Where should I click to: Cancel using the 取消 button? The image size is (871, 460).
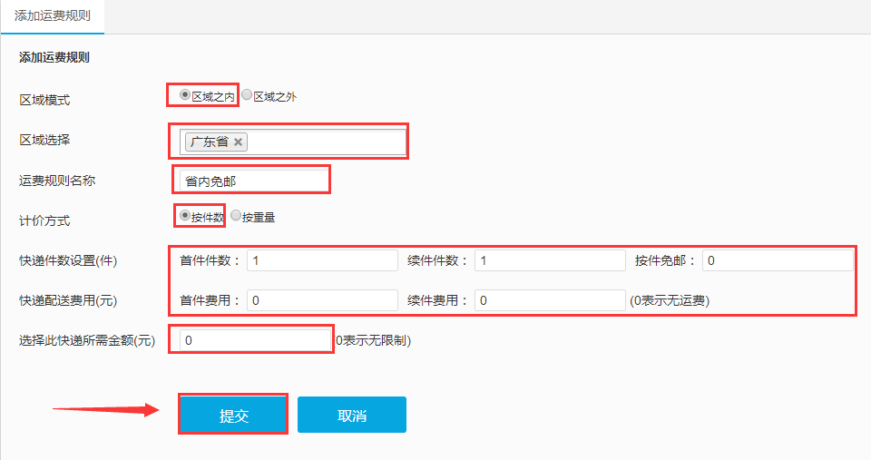[352, 415]
